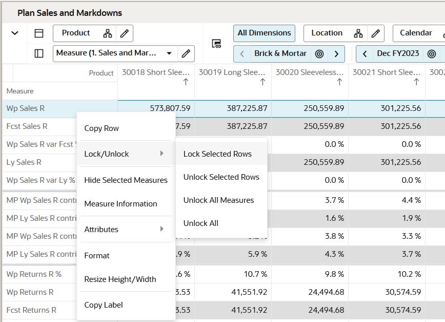Sort column 30020 Sleeveless using arrow
445x322 pixels.
pyautogui.click(x=339, y=82)
